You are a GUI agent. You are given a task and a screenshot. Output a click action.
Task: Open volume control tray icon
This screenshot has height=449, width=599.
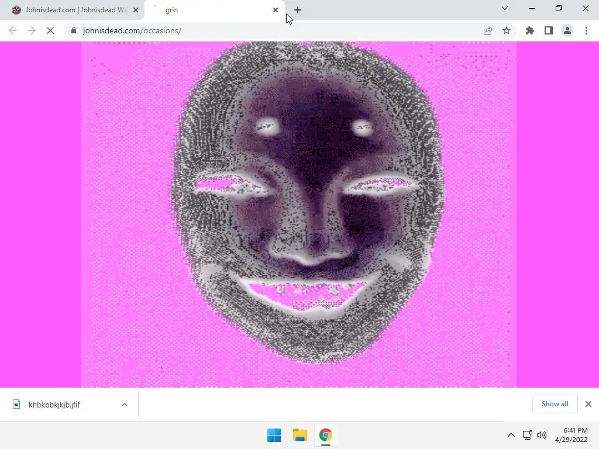click(542, 435)
